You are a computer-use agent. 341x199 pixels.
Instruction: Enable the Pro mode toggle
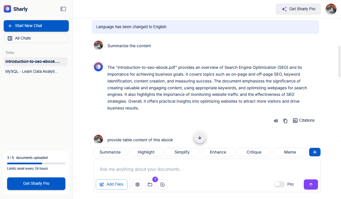click(279, 184)
